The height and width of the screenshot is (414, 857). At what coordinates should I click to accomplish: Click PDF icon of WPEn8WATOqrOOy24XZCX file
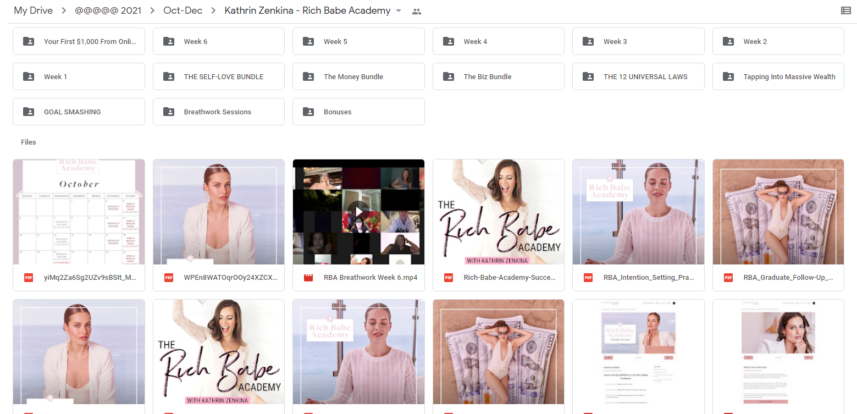(x=169, y=278)
